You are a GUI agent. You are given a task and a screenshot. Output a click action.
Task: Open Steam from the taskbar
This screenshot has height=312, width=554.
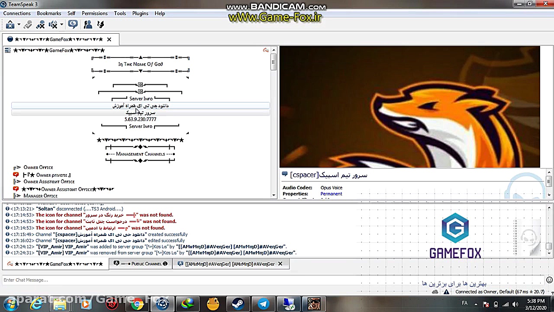click(x=237, y=304)
